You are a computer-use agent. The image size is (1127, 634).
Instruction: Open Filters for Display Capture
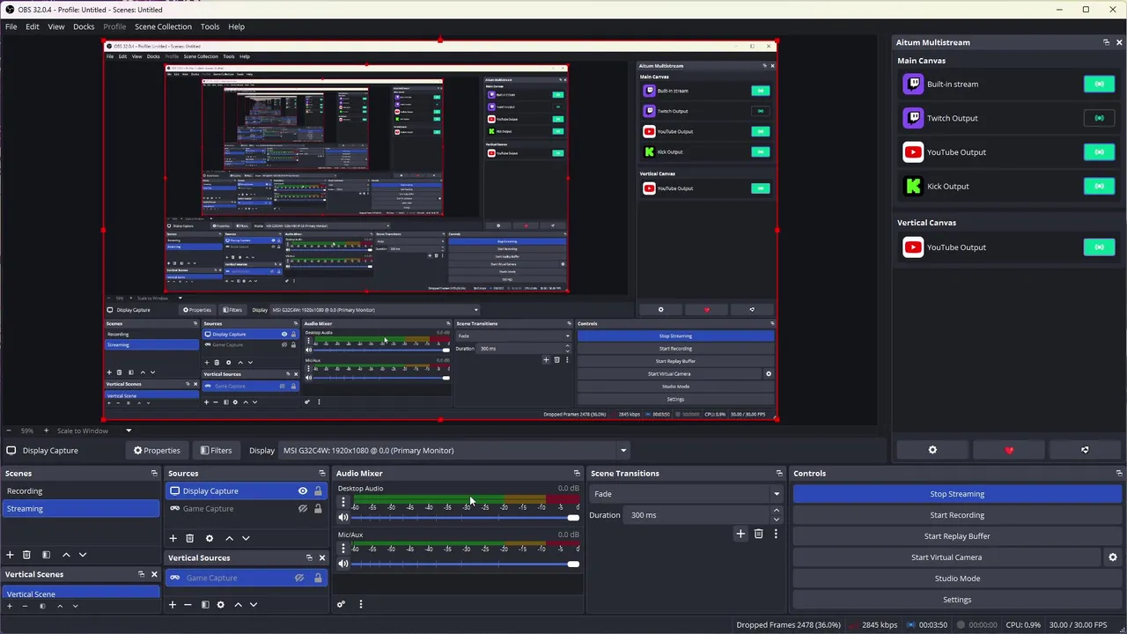pos(216,451)
